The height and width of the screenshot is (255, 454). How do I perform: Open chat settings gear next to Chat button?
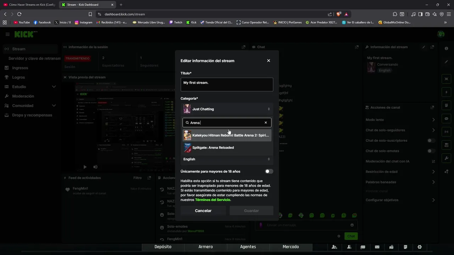click(x=339, y=236)
